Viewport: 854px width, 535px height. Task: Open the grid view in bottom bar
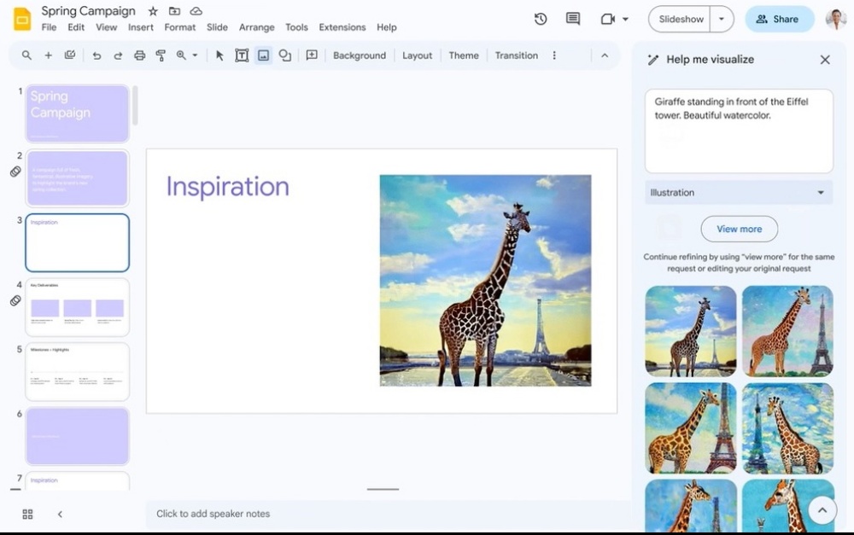[27, 514]
